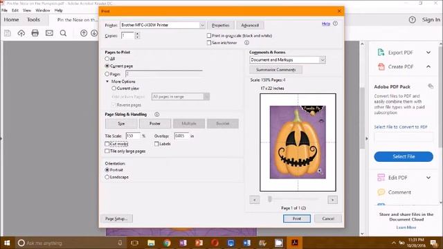Open the View menu
Image resolution: width=443 pixels, height=249 pixels.
[x=27, y=10]
